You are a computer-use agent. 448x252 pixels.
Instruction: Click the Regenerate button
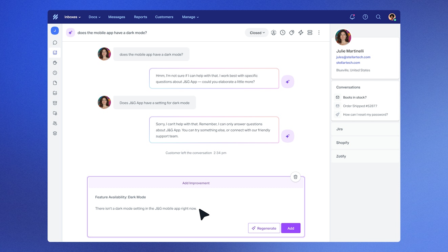click(264, 228)
